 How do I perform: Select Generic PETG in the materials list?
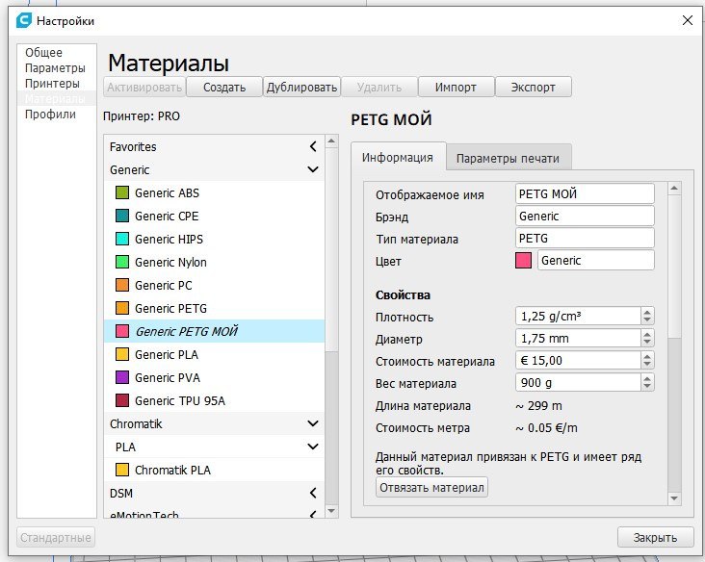214,308
